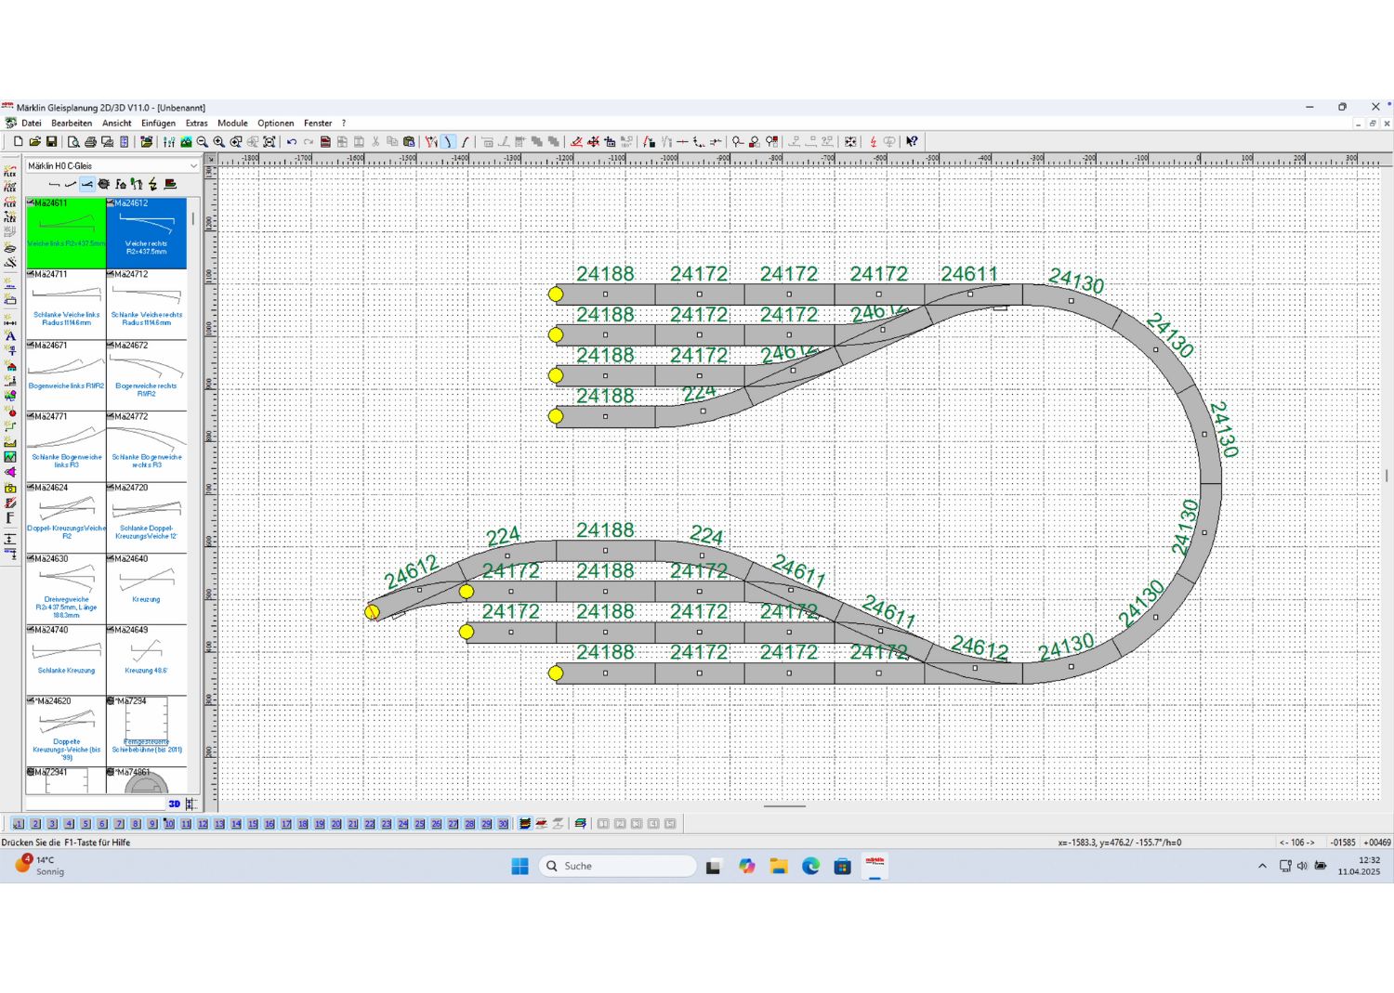The width and height of the screenshot is (1394, 993).
Task: Toggle layer 30 in layer bar
Action: pyautogui.click(x=503, y=824)
